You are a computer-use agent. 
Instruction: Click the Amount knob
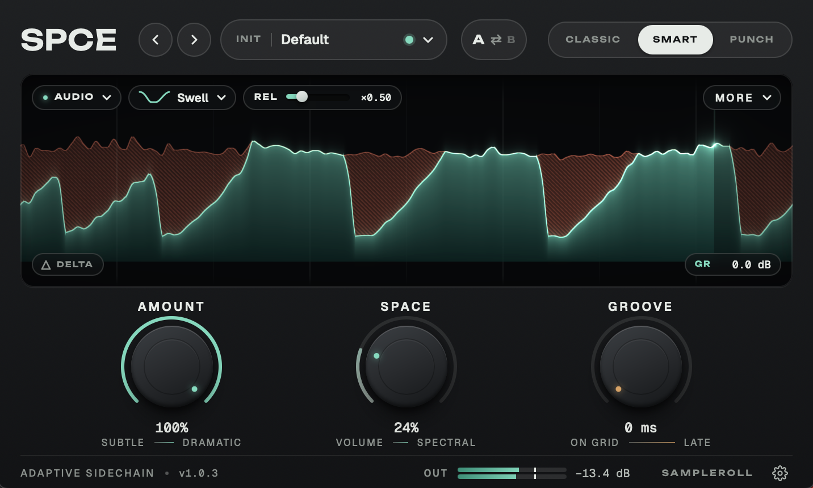171,366
